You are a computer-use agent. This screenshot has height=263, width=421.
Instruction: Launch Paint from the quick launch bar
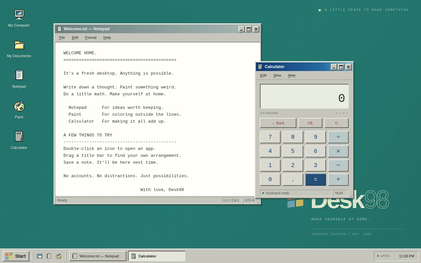pyautogui.click(x=59, y=256)
